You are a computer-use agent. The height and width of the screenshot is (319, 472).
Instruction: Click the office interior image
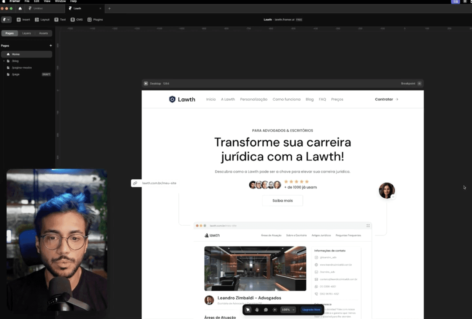(255, 268)
